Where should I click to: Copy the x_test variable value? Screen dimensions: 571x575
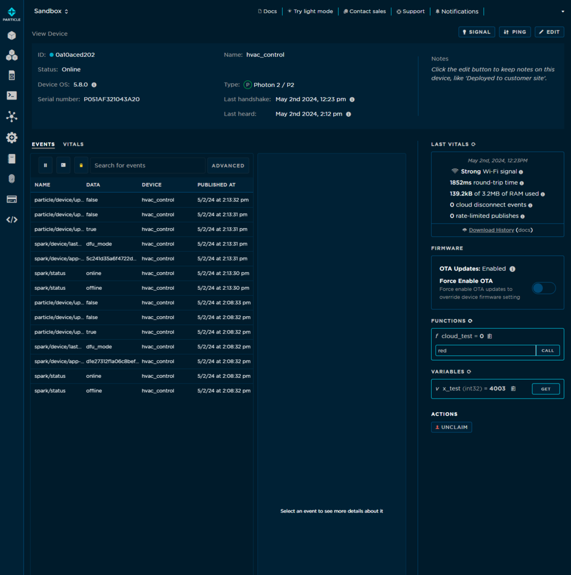pos(513,389)
